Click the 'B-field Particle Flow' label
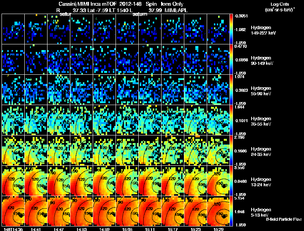Image resolution: width=304 pixels, height=231 pixels. (x=284, y=219)
